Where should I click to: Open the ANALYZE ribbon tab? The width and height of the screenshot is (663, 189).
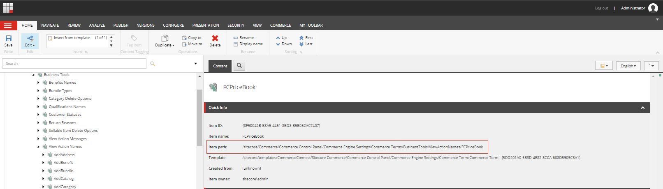(97, 25)
